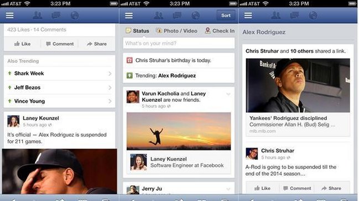Open messages icon in right screen
This screenshot has height=201, width=359.
(x=294, y=15)
